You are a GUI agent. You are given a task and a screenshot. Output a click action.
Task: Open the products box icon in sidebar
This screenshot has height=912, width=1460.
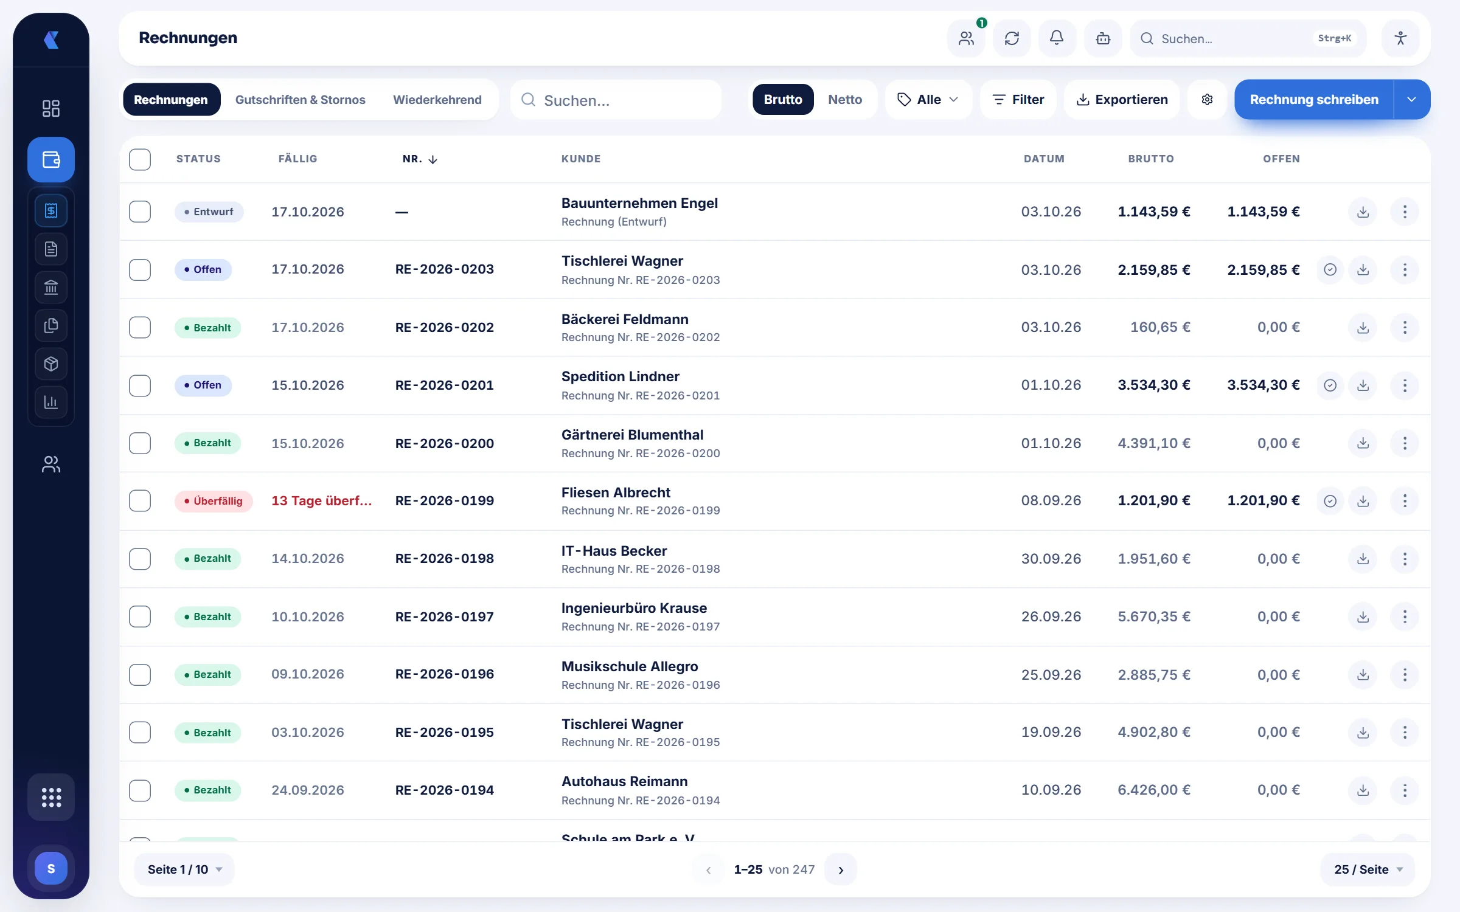[x=51, y=364]
